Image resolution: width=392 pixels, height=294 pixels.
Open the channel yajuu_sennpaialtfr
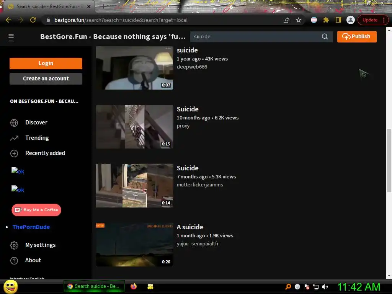198,244
